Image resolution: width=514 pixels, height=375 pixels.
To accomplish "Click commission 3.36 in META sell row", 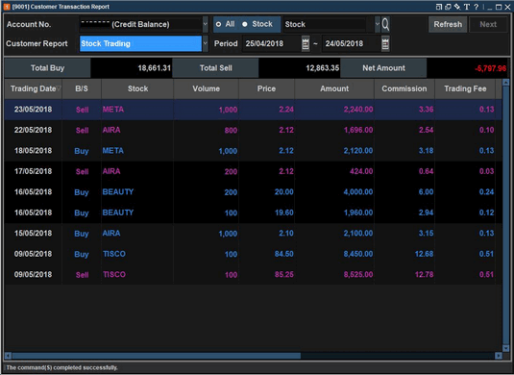I will (x=426, y=110).
